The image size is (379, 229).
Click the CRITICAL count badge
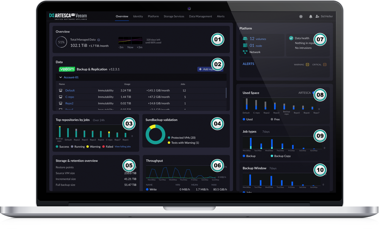point(325,65)
